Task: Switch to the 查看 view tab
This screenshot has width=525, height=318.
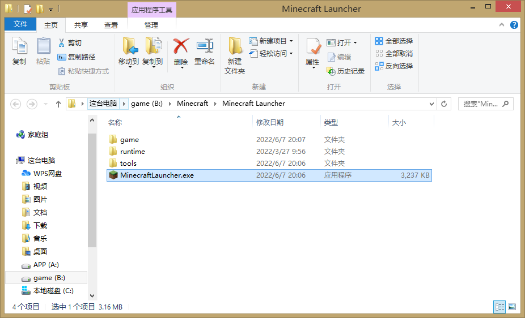Action: (111, 25)
